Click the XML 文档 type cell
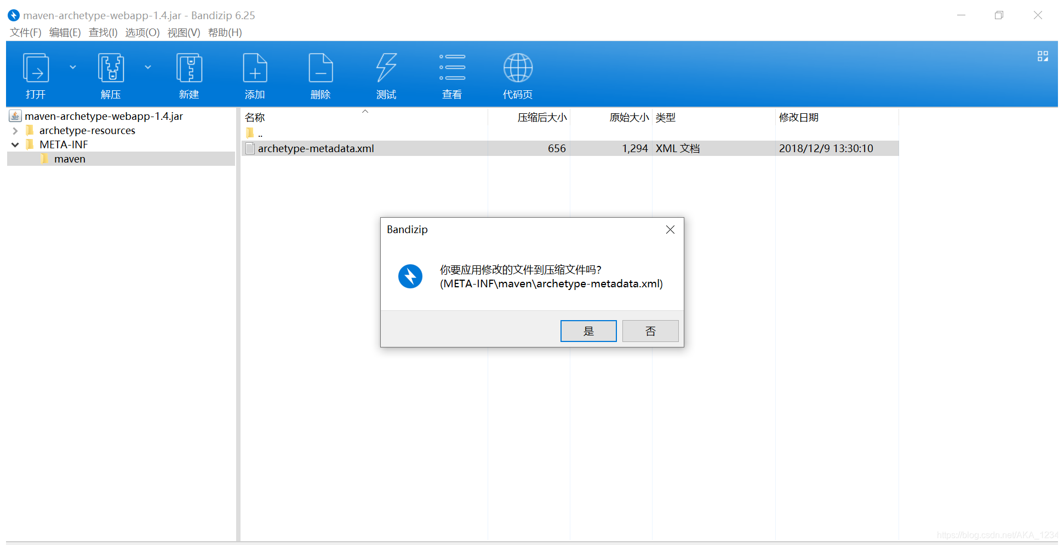Viewport: 1064px width, 545px height. coord(678,148)
